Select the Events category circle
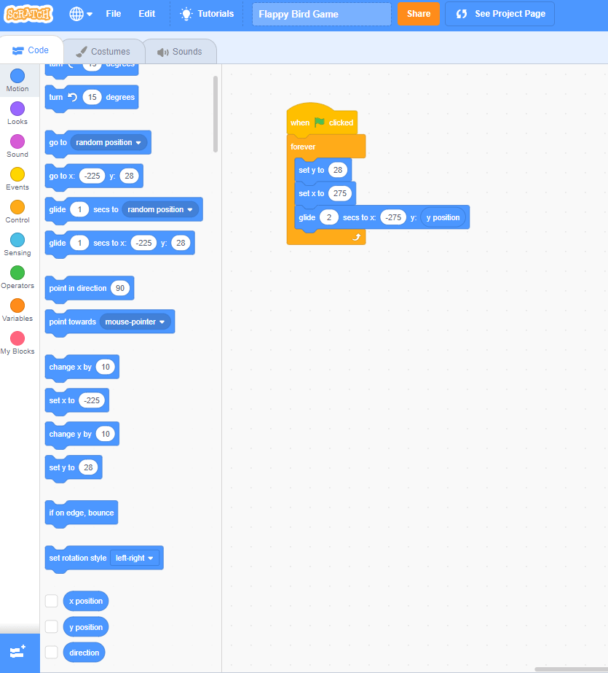The image size is (608, 673). [17, 174]
